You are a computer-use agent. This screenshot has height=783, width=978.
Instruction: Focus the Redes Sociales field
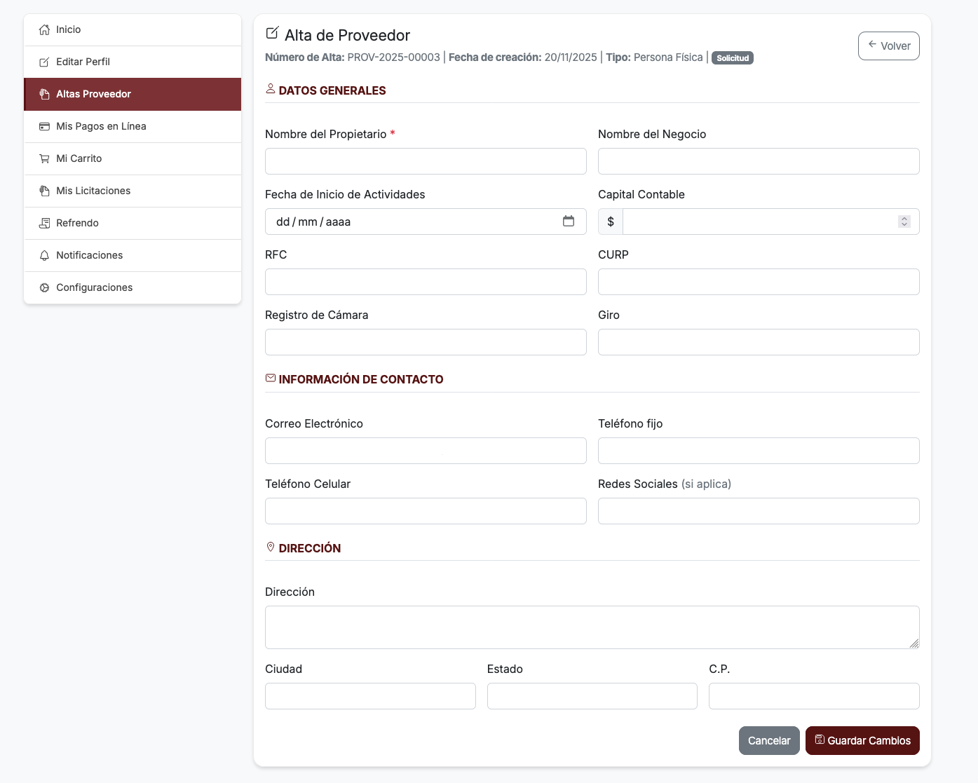tap(759, 511)
